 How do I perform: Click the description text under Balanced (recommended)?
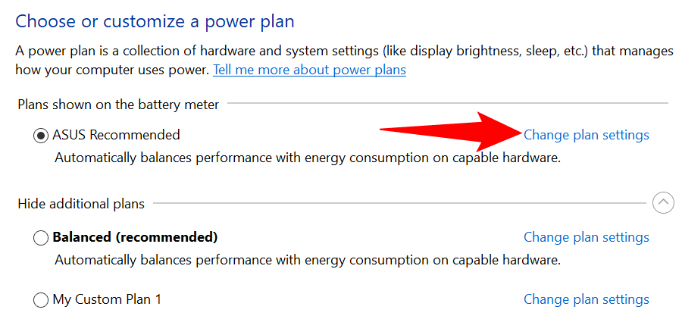click(x=307, y=260)
